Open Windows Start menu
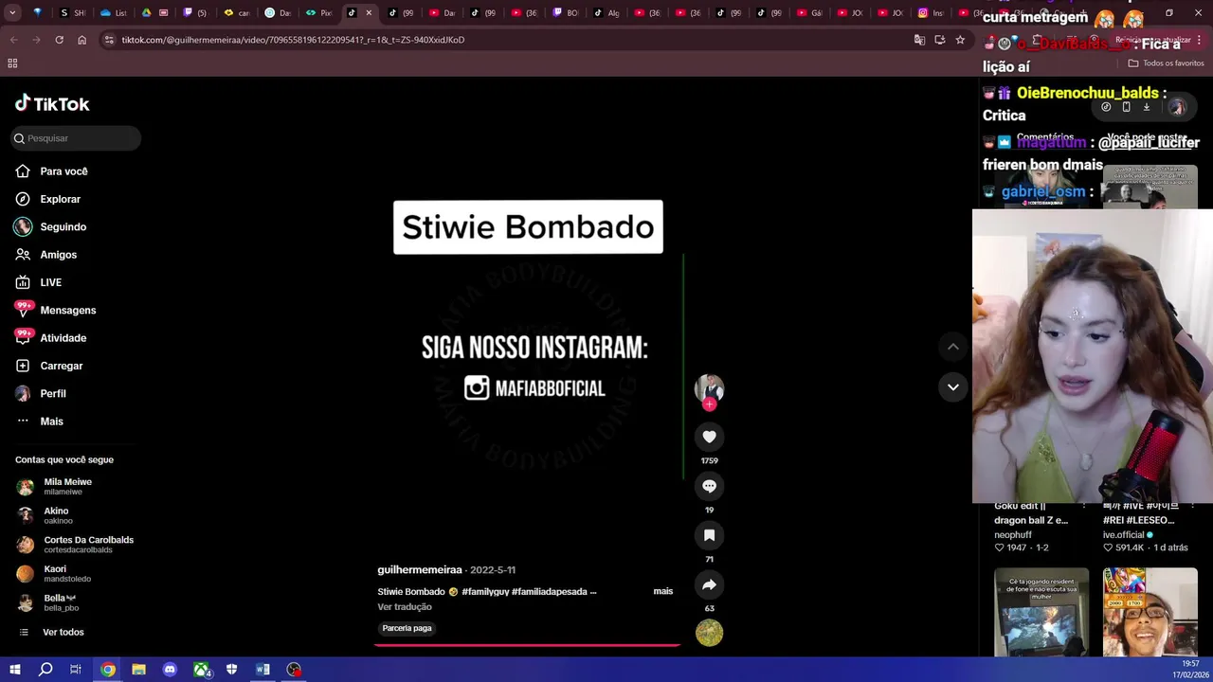Viewport: 1213px width, 682px height. point(14,670)
